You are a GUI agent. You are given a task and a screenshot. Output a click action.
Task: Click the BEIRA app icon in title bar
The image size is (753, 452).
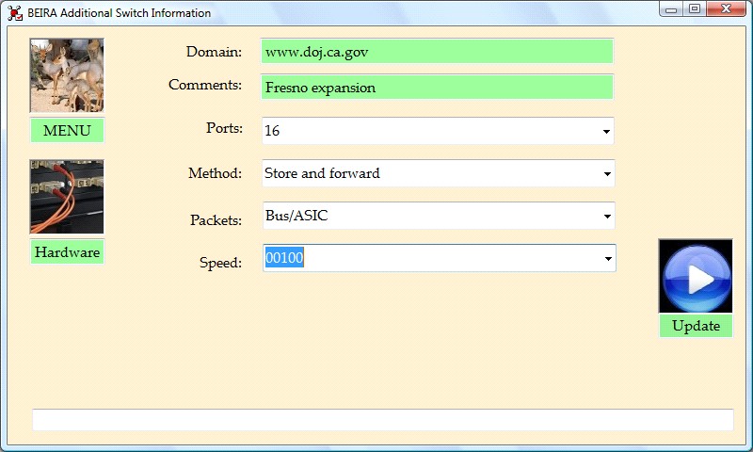point(15,13)
